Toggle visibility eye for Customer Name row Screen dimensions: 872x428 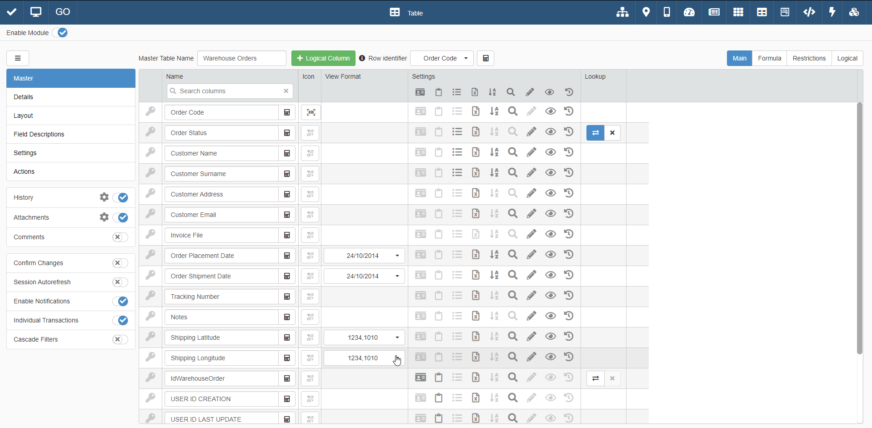pyautogui.click(x=550, y=152)
